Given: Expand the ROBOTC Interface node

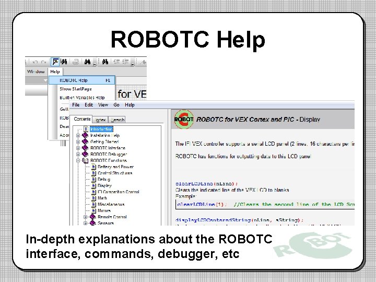Looking at the screenshot, I should pyautogui.click(x=78, y=148).
